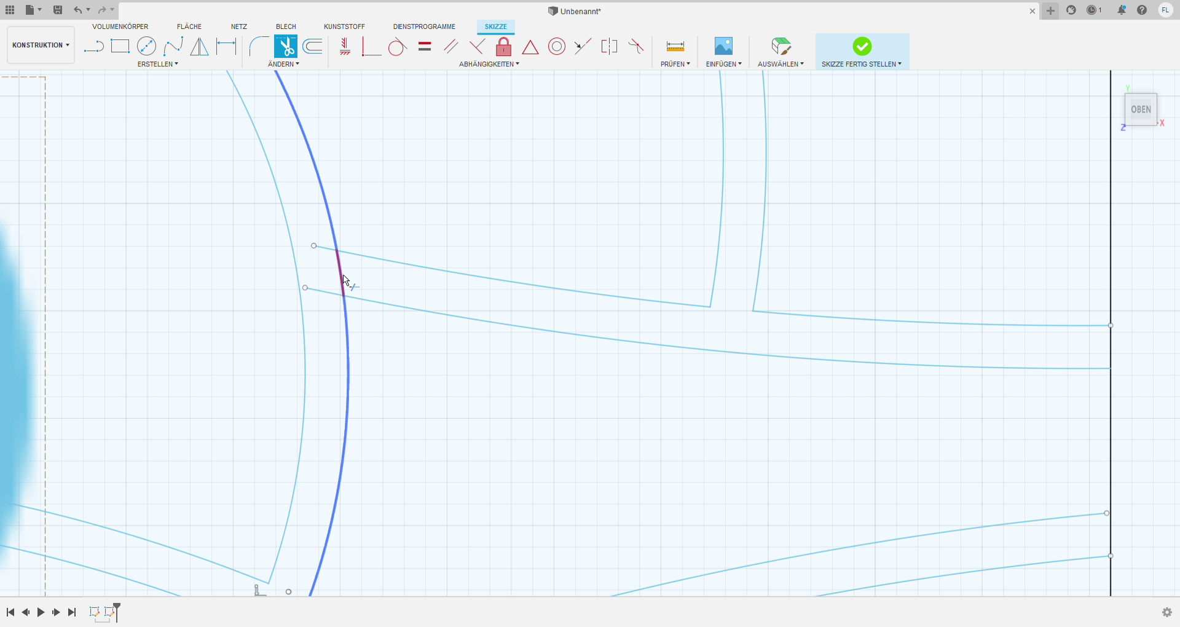Screen dimensions: 1180x627
Task: Expand the ÄNDERN menu
Action: [283, 64]
